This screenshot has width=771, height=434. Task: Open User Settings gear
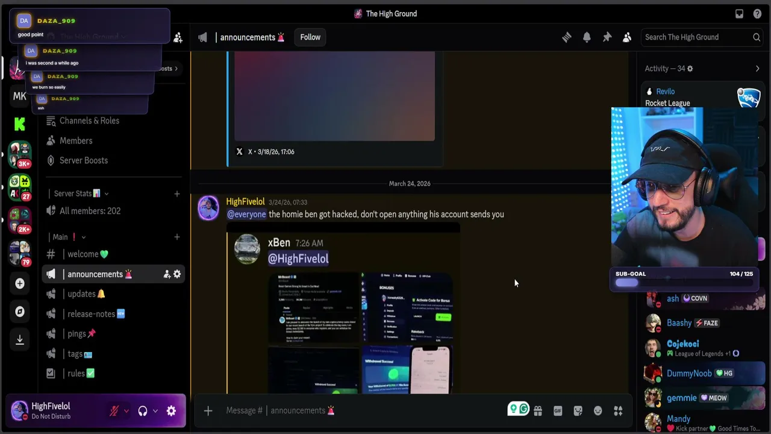(x=171, y=411)
